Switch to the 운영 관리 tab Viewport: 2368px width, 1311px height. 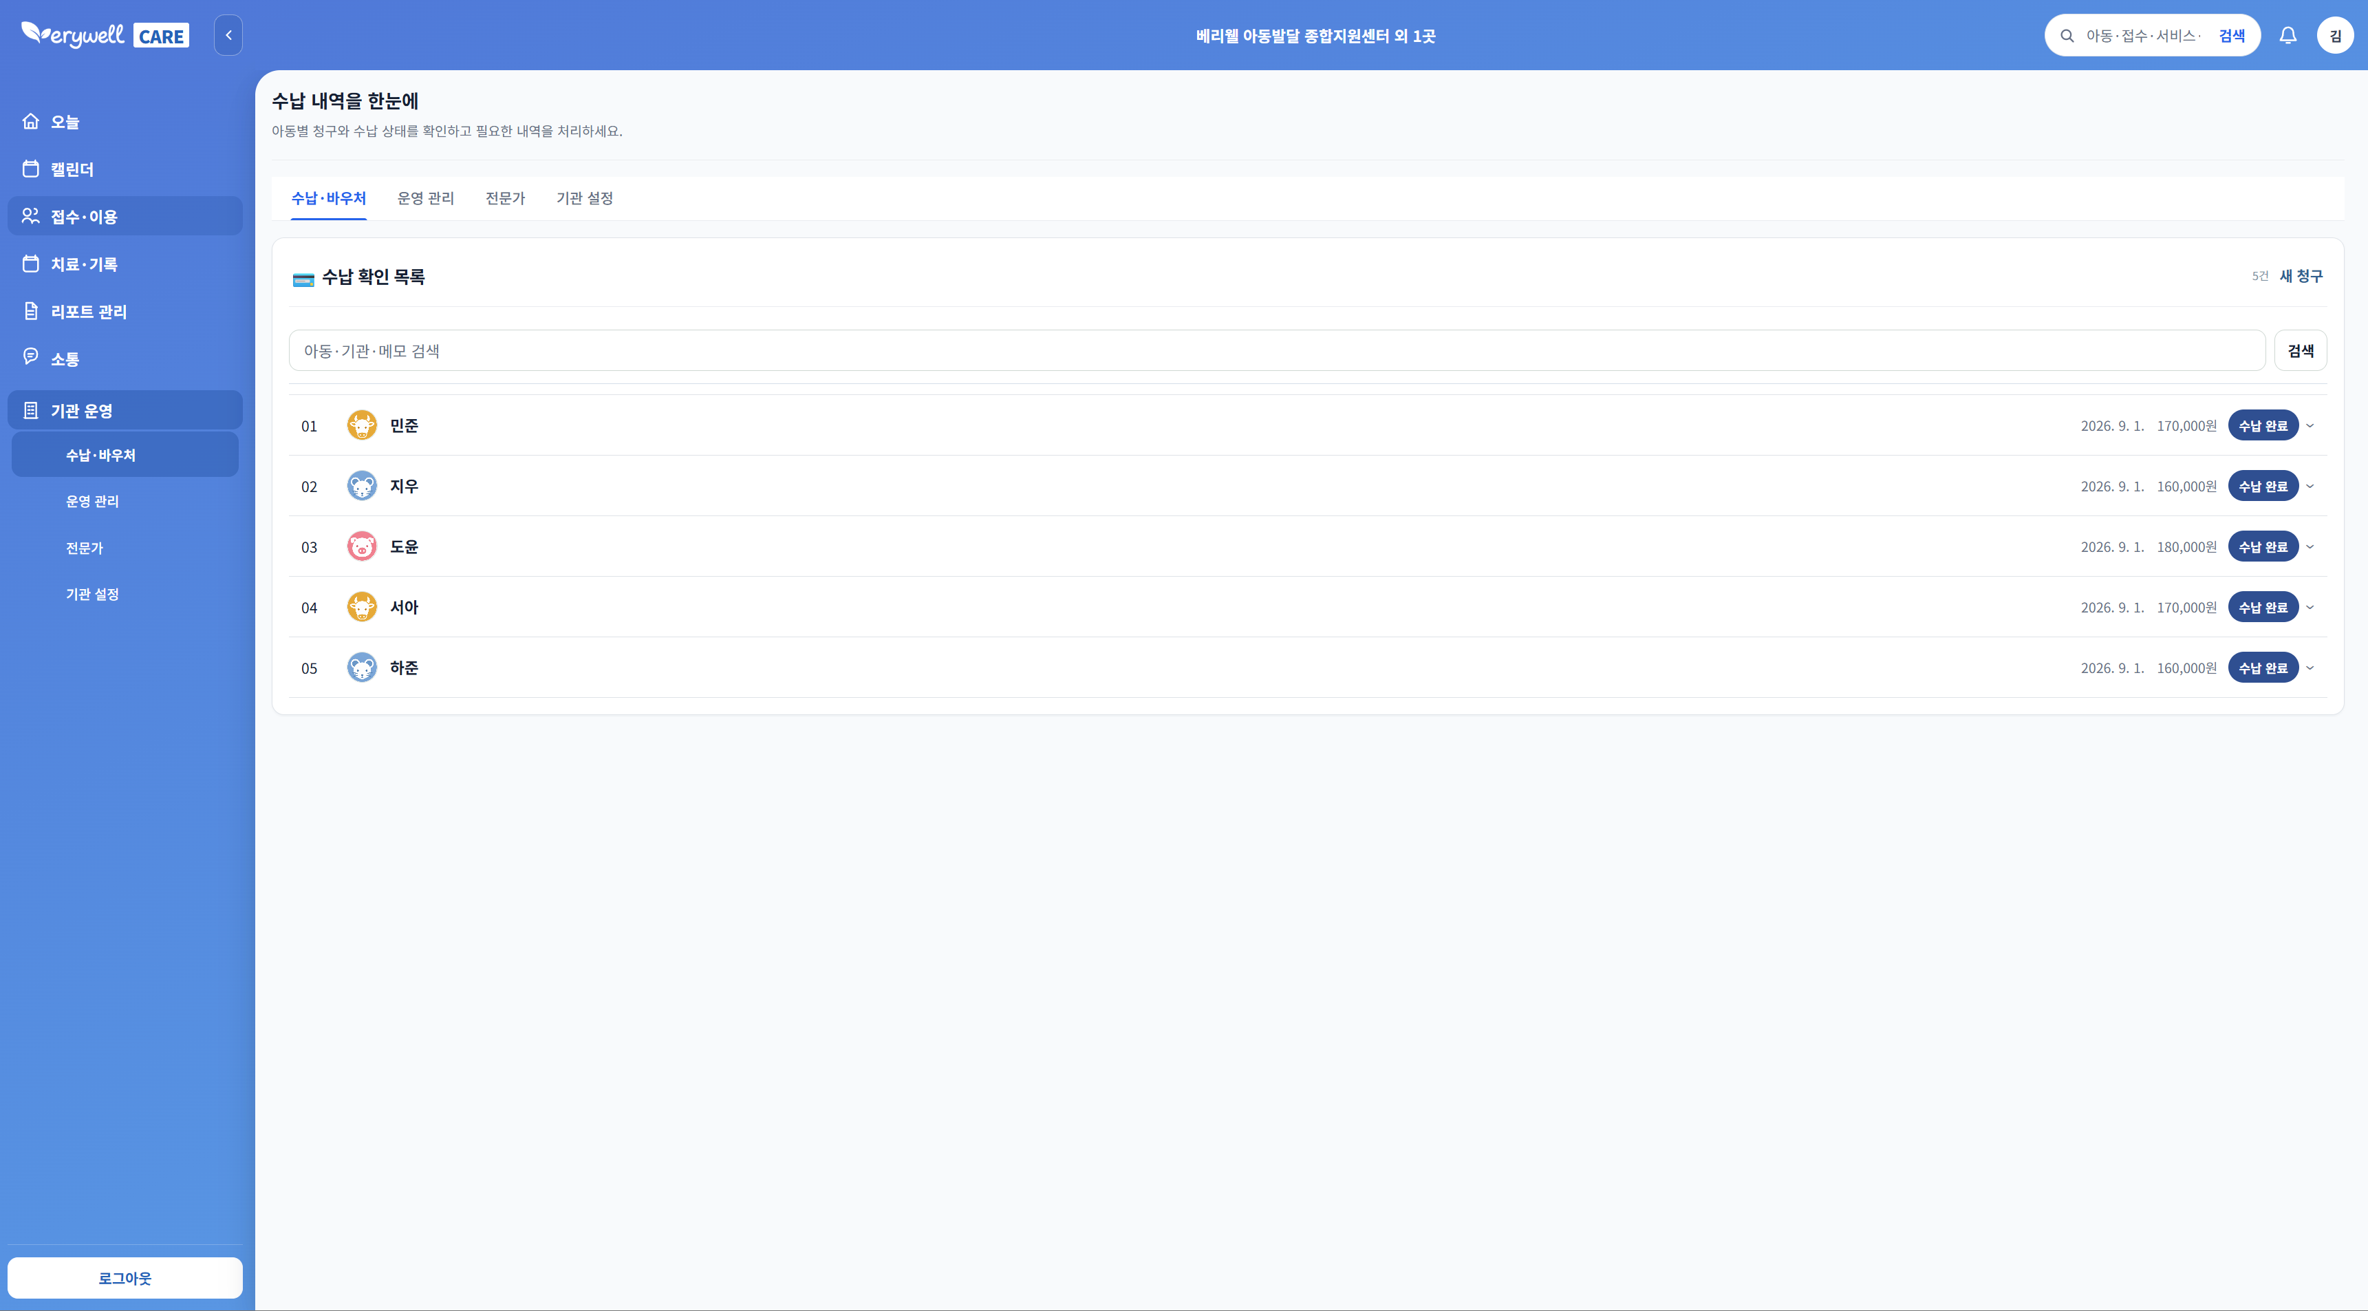point(426,198)
